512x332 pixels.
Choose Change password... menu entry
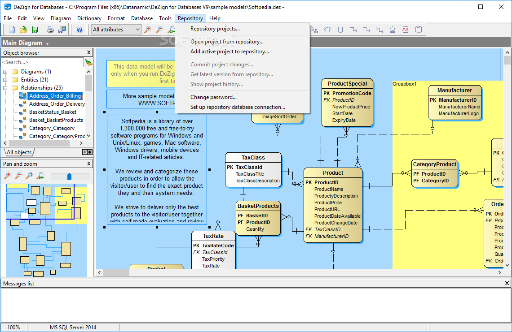coord(242,97)
